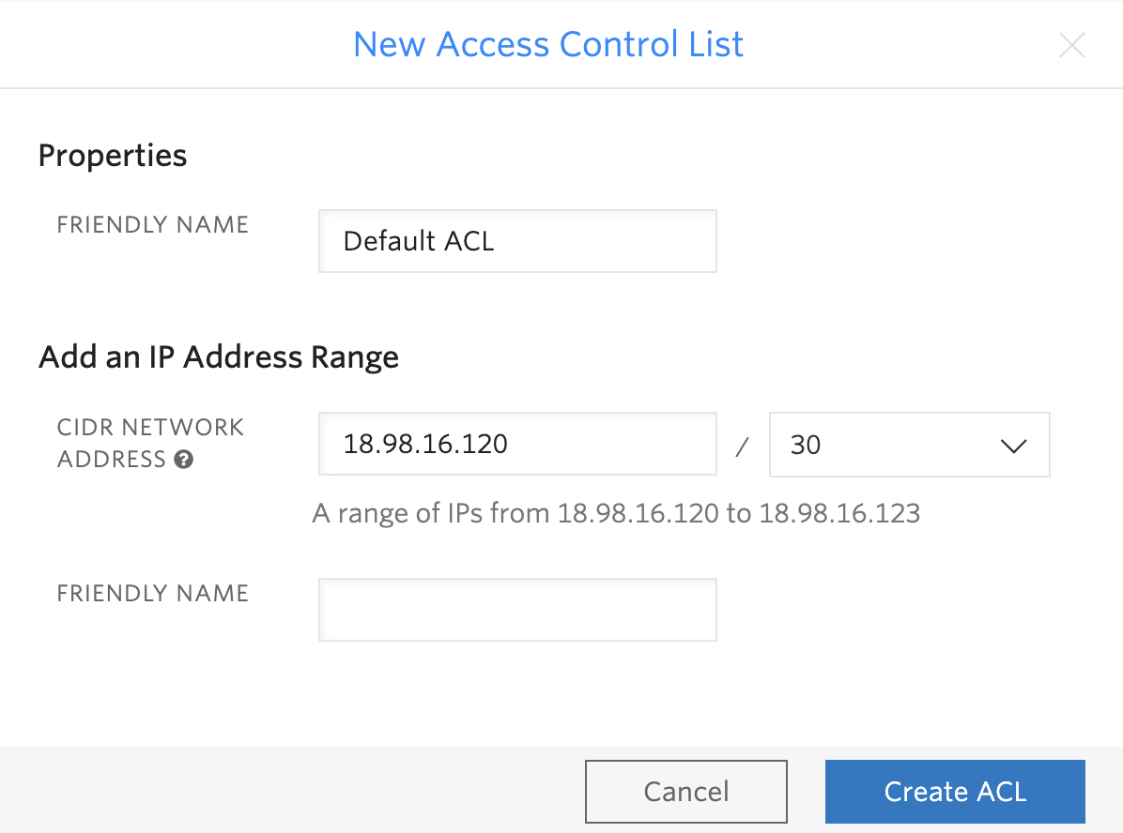This screenshot has height=833, width=1123.
Task: Cancel the new ACL creation
Action: [686, 792]
